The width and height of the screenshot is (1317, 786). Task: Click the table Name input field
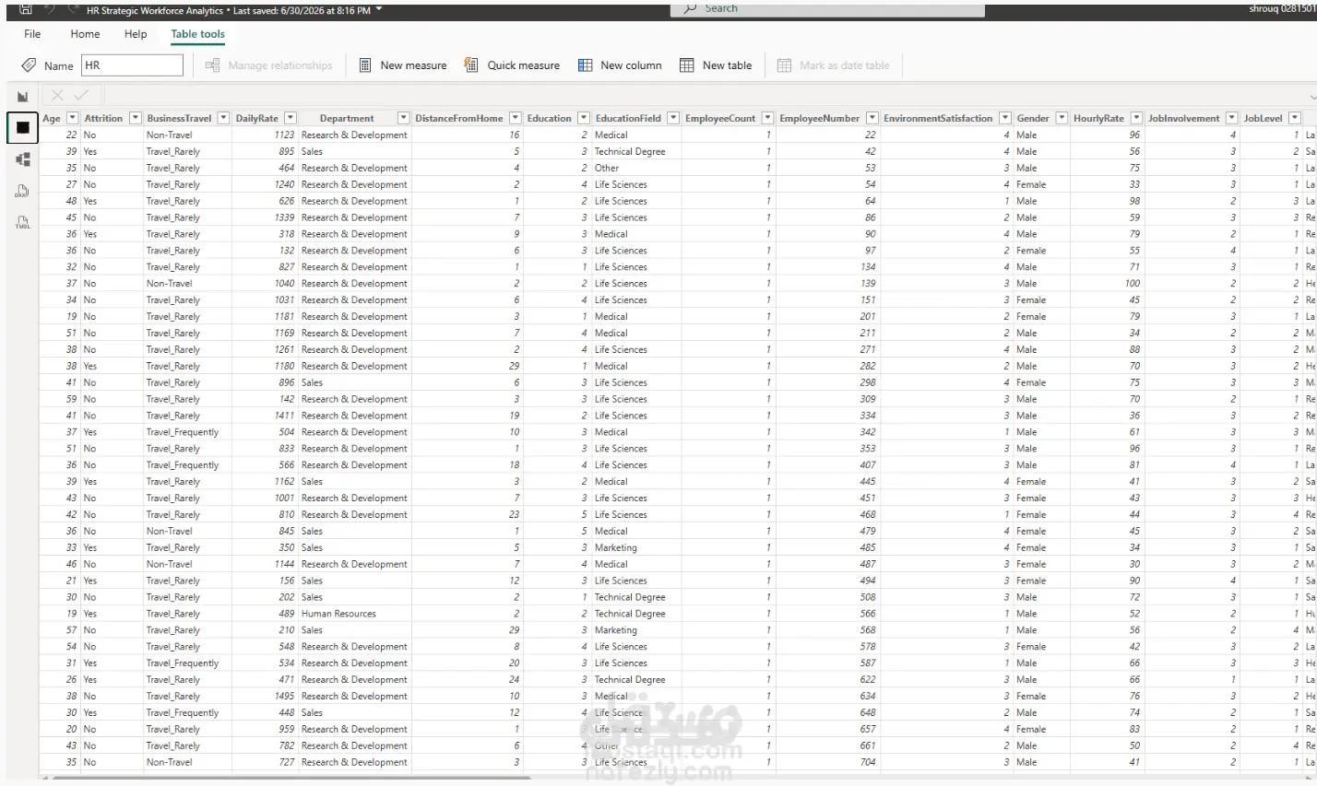point(132,65)
